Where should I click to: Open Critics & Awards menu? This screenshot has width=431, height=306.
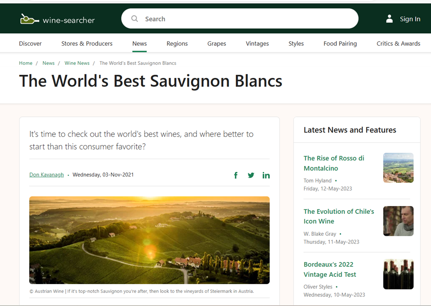click(x=398, y=43)
